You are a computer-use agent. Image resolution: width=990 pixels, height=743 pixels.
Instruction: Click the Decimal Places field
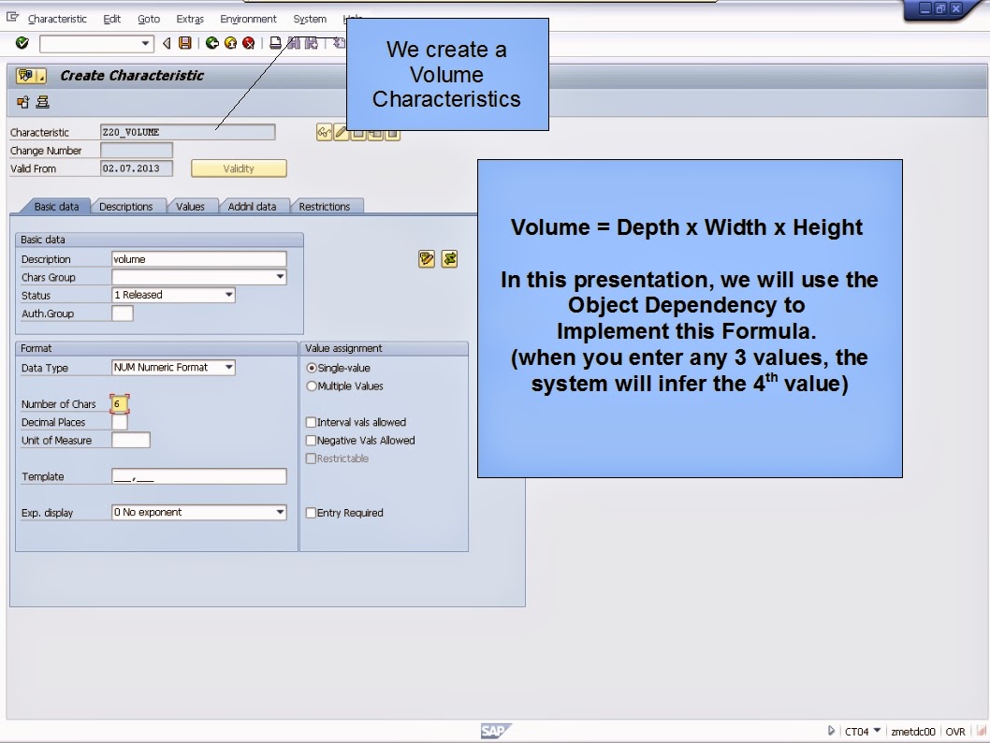[120, 422]
